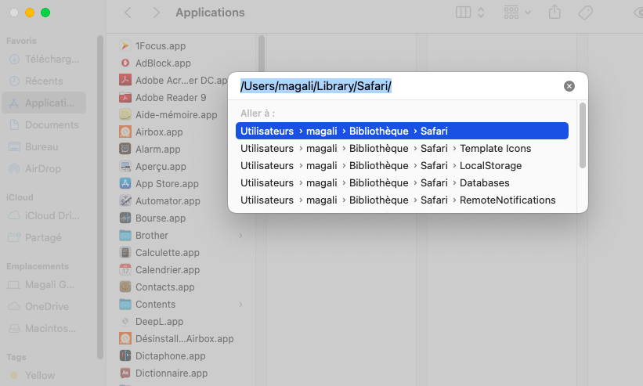Open OneDrive in the sidebar
Screen dimensions: 643x386
(x=45, y=306)
